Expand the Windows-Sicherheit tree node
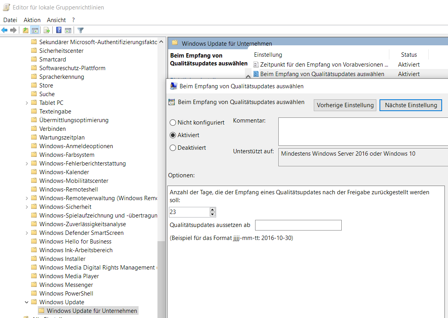 pyautogui.click(x=26, y=207)
